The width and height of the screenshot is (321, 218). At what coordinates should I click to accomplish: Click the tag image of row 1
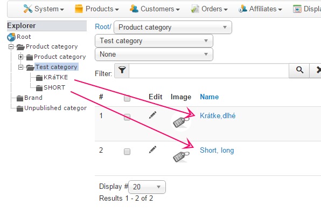(x=181, y=122)
